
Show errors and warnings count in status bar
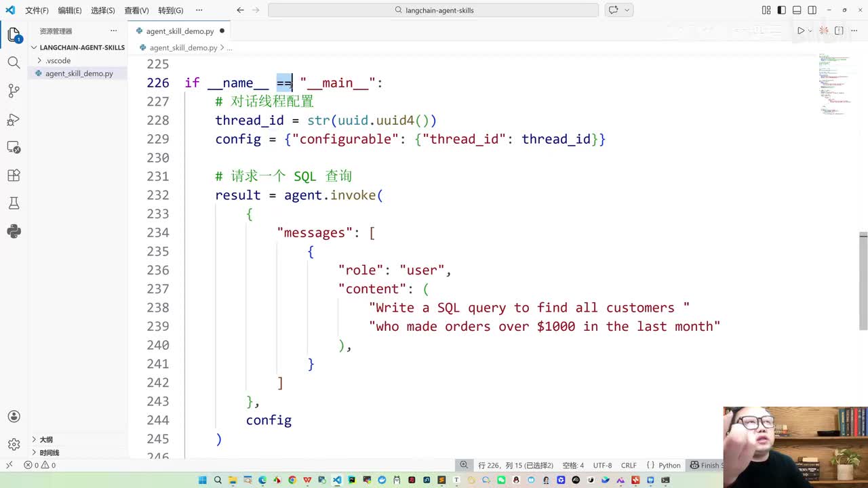coord(40,465)
